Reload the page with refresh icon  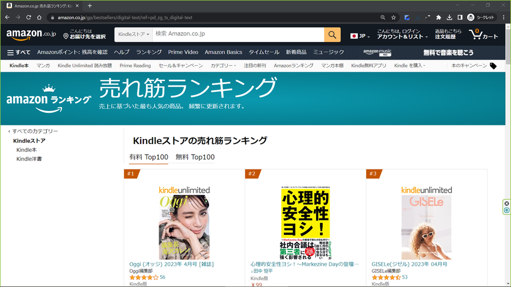(29, 17)
